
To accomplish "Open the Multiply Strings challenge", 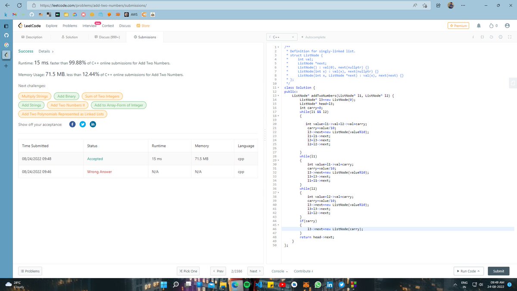I will pyautogui.click(x=35, y=96).
